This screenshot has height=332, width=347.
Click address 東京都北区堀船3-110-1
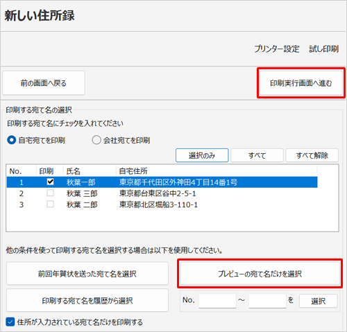(x=158, y=204)
